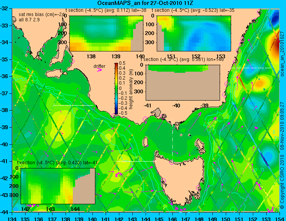Click the 139 label on the lat=-38 inset axis

[116, 56]
